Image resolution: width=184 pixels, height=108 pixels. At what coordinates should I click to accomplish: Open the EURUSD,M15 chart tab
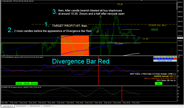point(21,106)
